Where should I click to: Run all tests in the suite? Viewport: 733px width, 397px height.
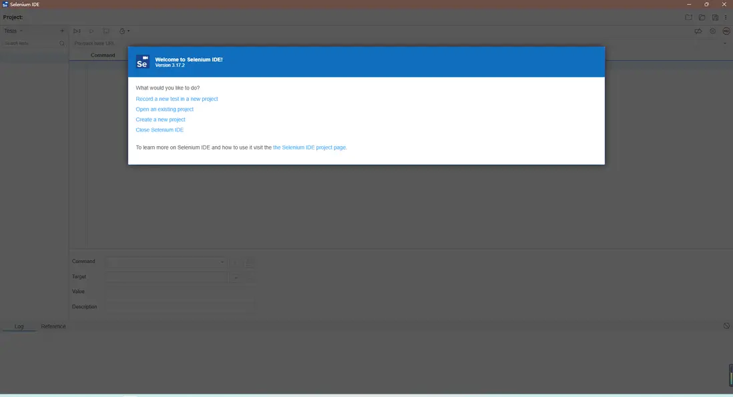click(x=77, y=31)
